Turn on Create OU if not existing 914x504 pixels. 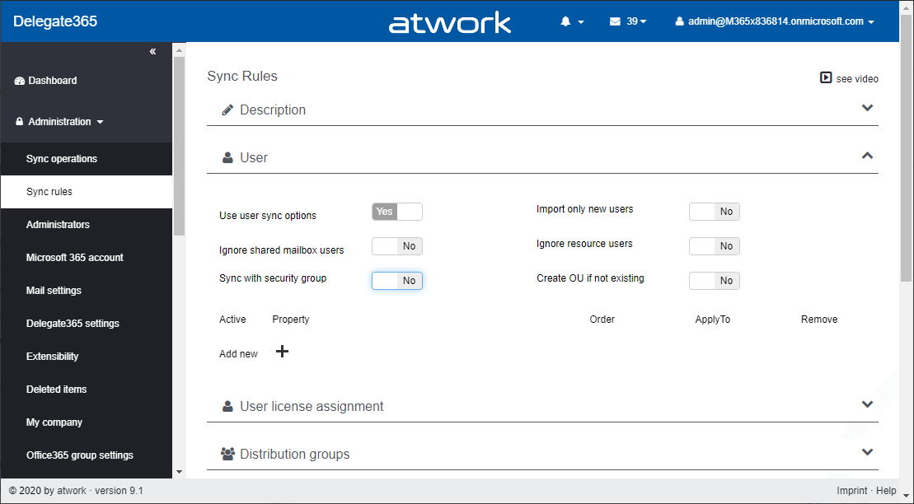click(x=715, y=281)
